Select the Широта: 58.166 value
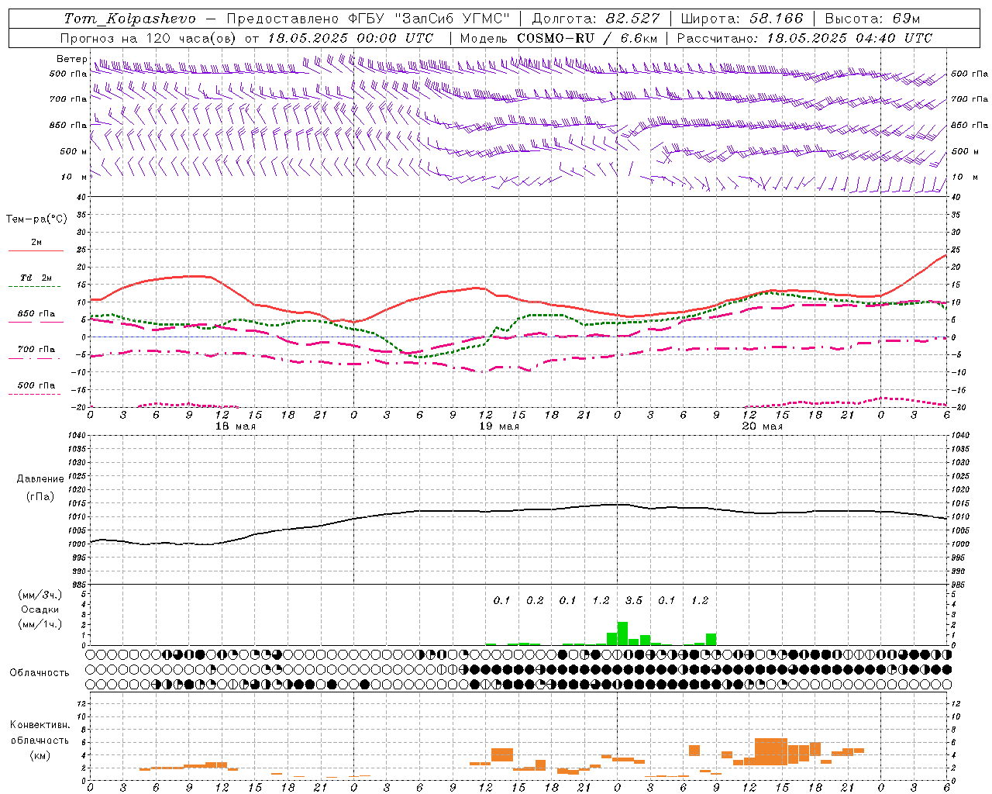The height and width of the screenshot is (794, 992). point(742,18)
